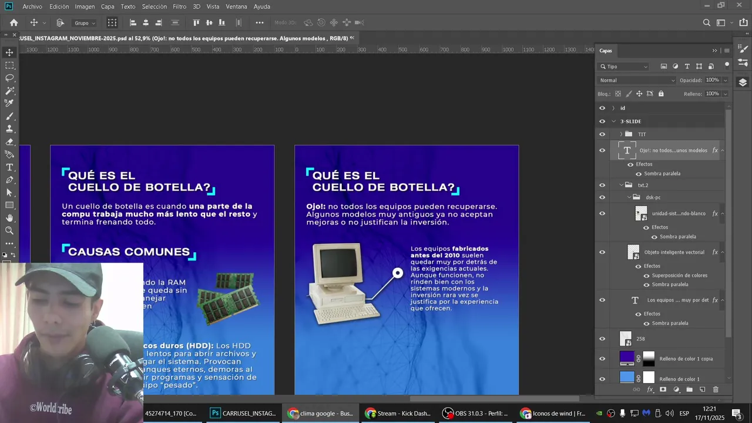Filter layers by pixel layers icon
Image resolution: width=752 pixels, height=423 pixels.
pyautogui.click(x=663, y=66)
